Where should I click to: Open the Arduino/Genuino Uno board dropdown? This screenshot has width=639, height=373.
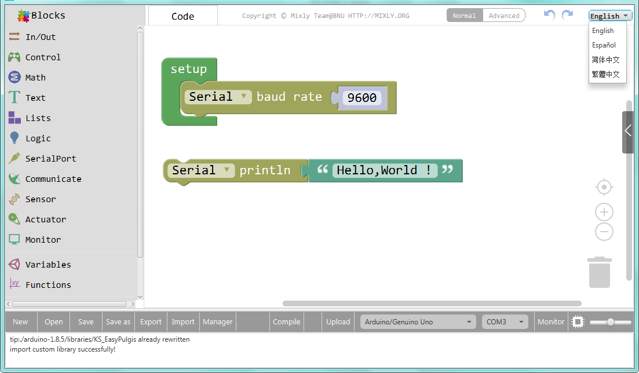[x=418, y=322]
